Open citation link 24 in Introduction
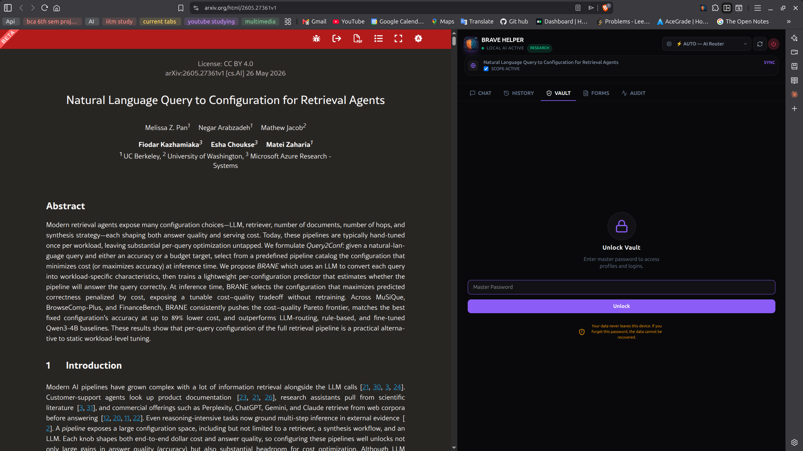 (397, 387)
